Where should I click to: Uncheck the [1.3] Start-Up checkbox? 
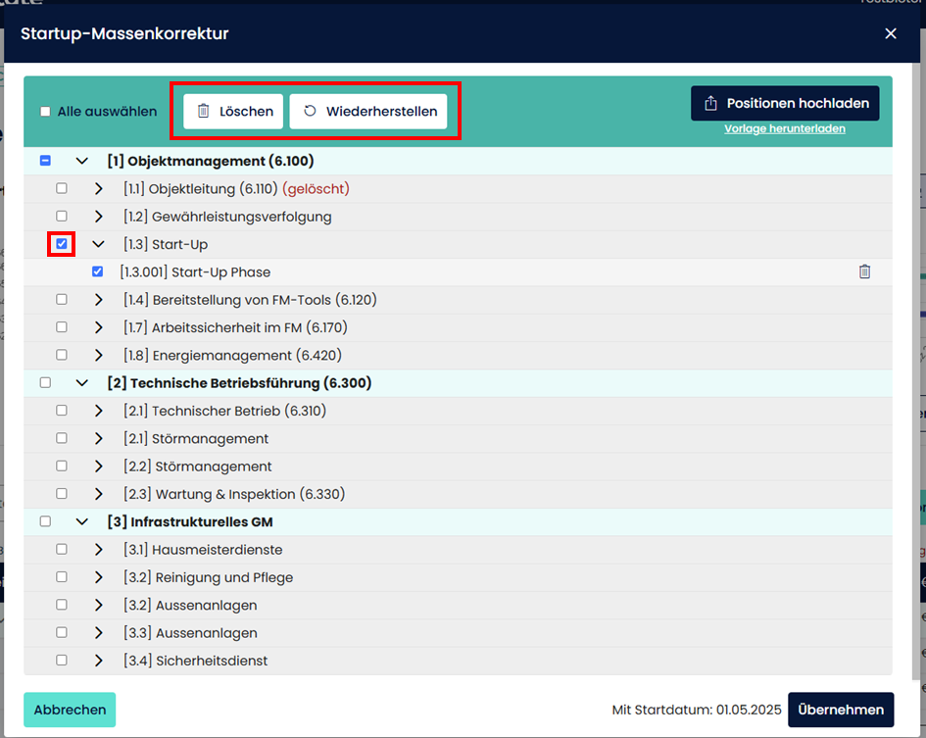(x=62, y=244)
